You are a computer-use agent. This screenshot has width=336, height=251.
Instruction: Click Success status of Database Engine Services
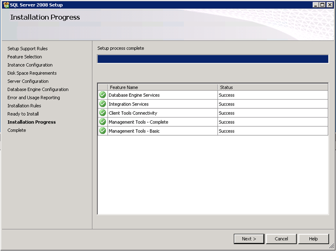click(x=227, y=95)
